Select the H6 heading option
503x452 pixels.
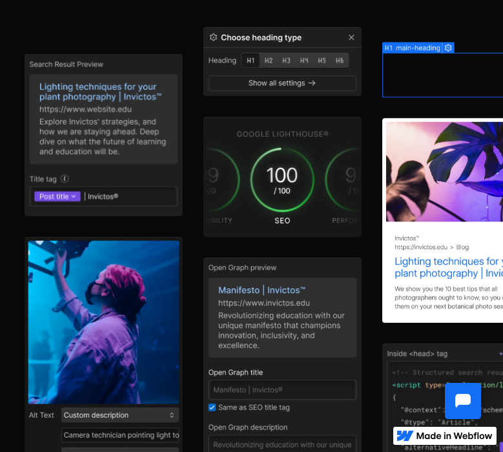340,60
